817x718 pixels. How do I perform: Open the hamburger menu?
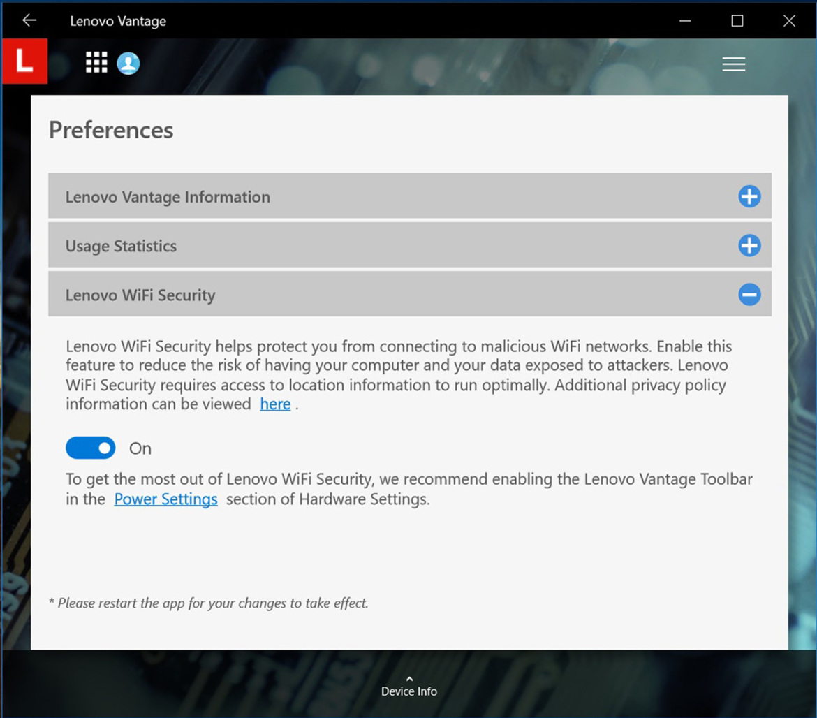click(734, 64)
